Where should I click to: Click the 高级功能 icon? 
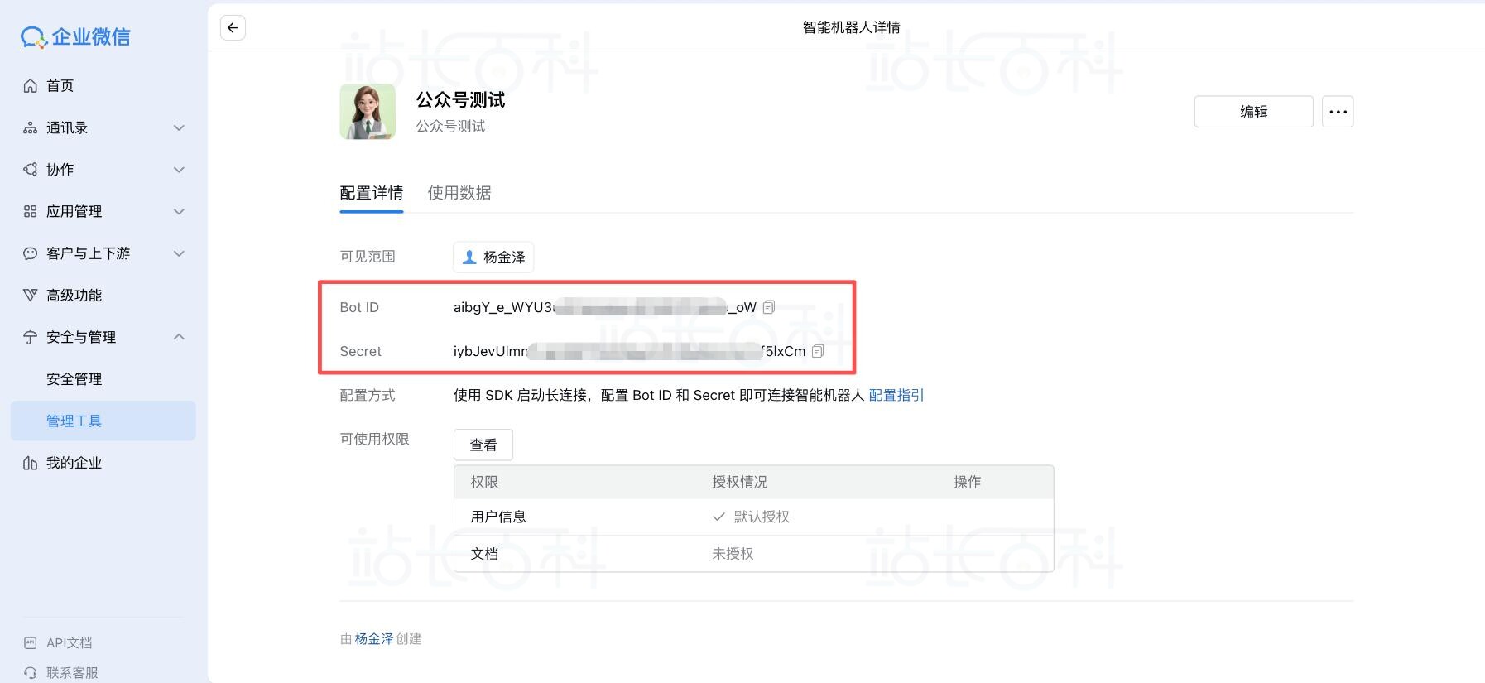pyautogui.click(x=31, y=295)
